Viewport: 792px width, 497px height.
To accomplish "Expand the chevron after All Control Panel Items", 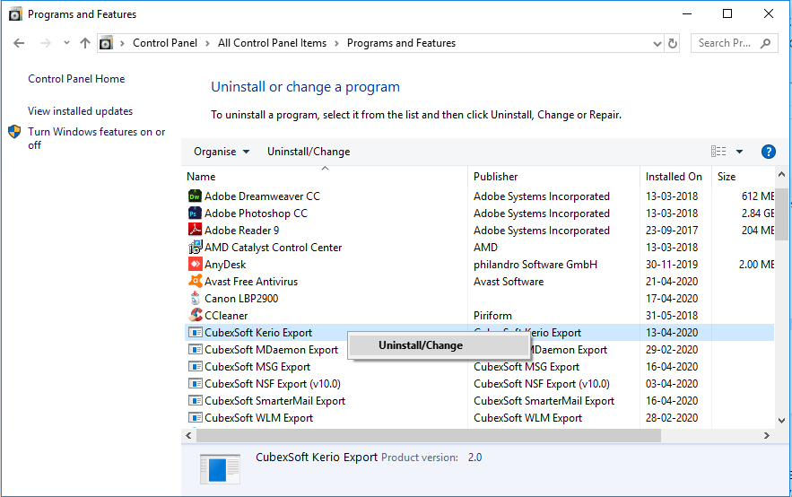I will click(337, 43).
